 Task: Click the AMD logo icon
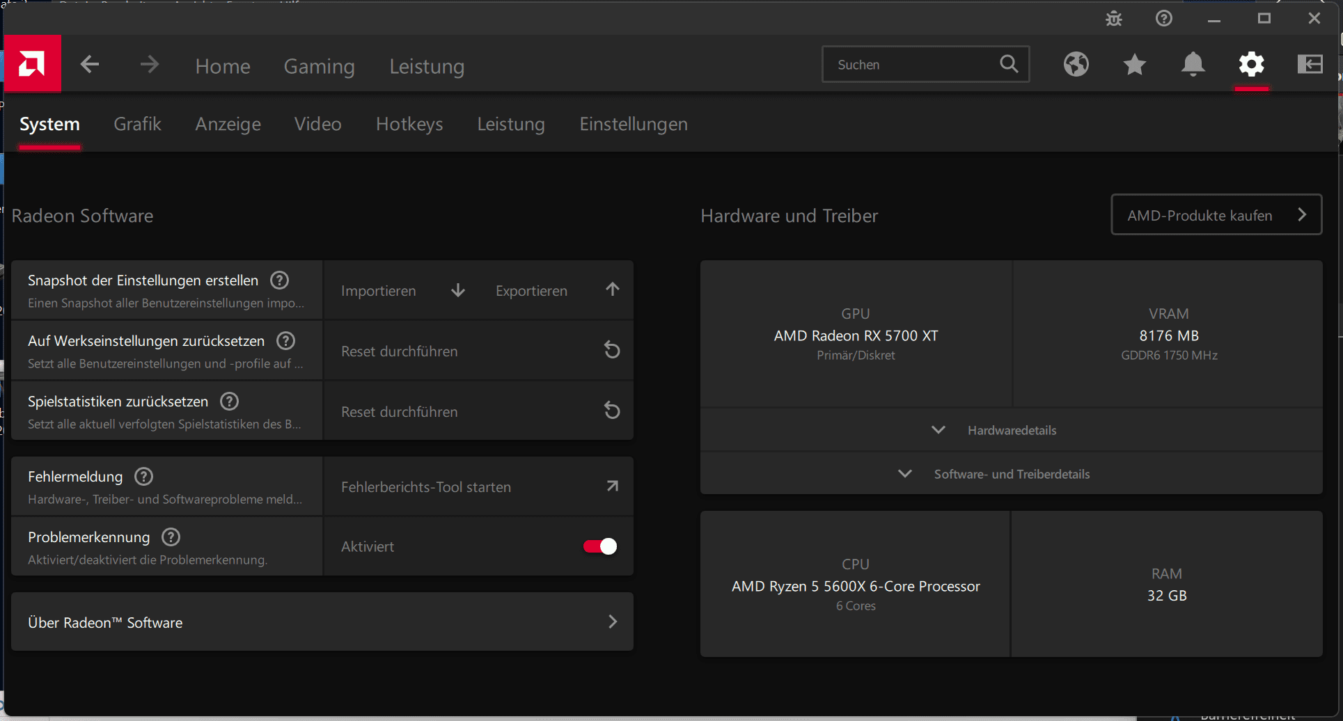click(32, 64)
